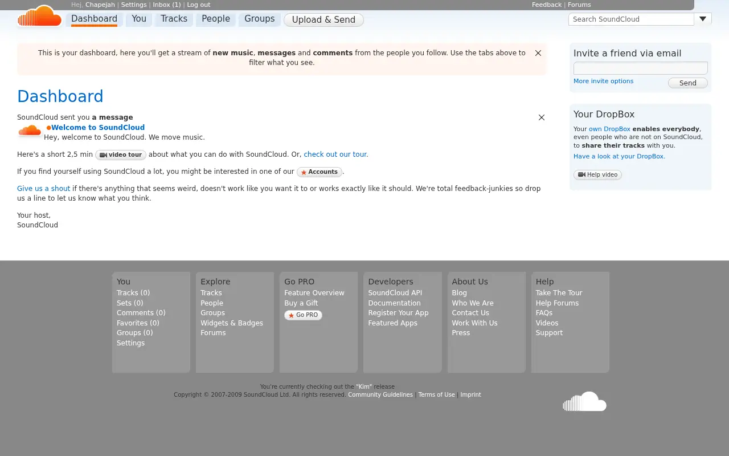Open the Chapejah profile link
Viewport: 729px width, 456px height.
[100, 5]
